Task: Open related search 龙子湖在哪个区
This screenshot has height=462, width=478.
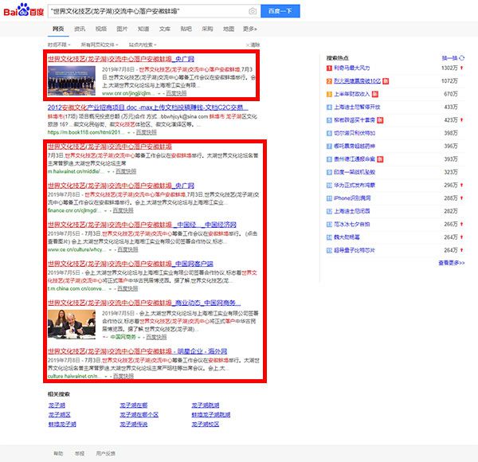Action: coord(139,414)
